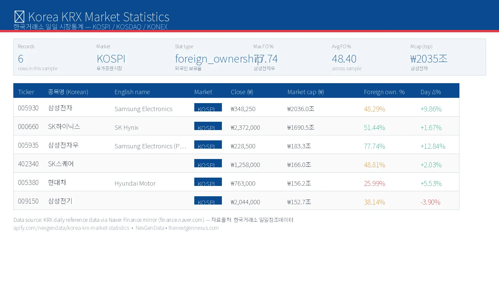Click the Samsung Electronics English name
499x306 pixels.
tap(143, 109)
